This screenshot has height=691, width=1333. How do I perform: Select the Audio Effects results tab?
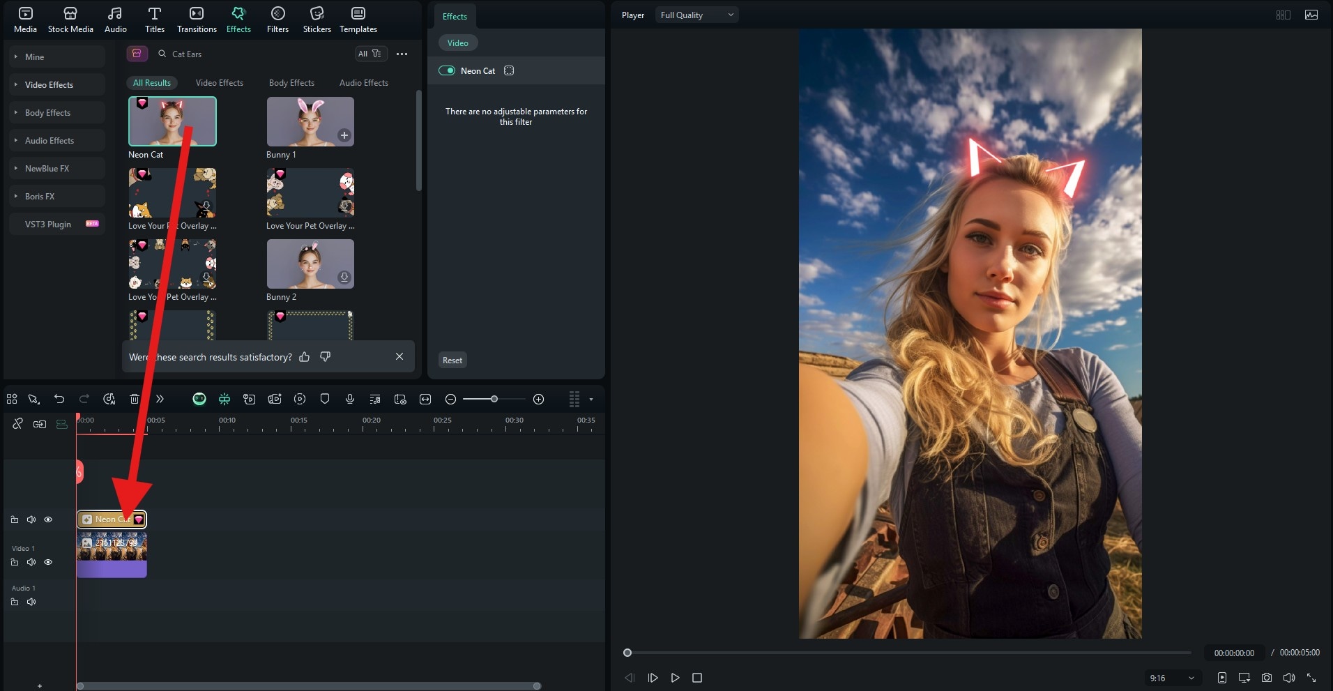point(364,83)
